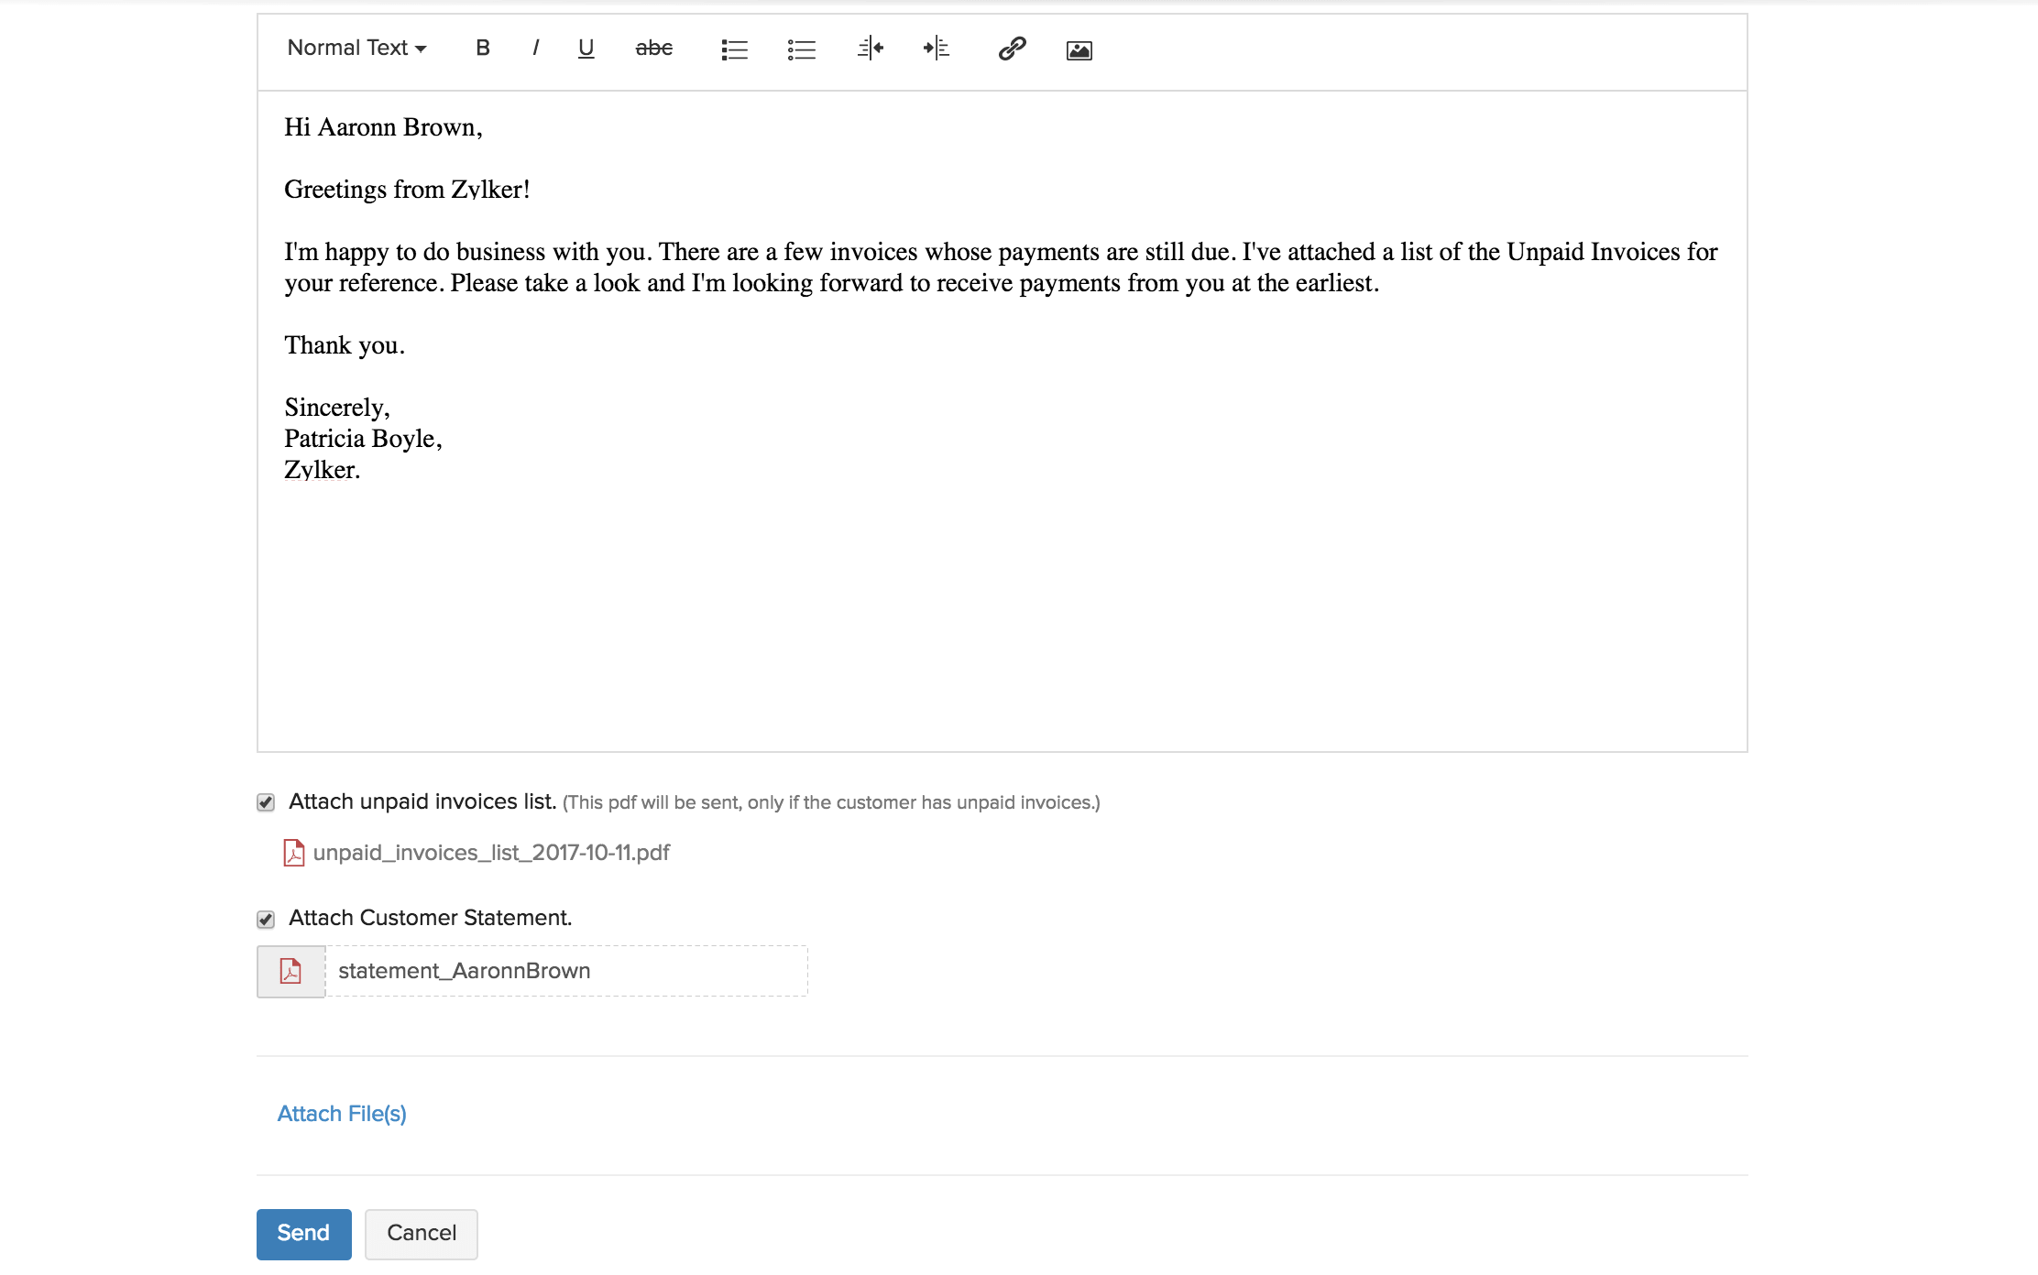The width and height of the screenshot is (2038, 1275).
Task: Select statement_AaronnBrown PDF file
Action: [531, 971]
